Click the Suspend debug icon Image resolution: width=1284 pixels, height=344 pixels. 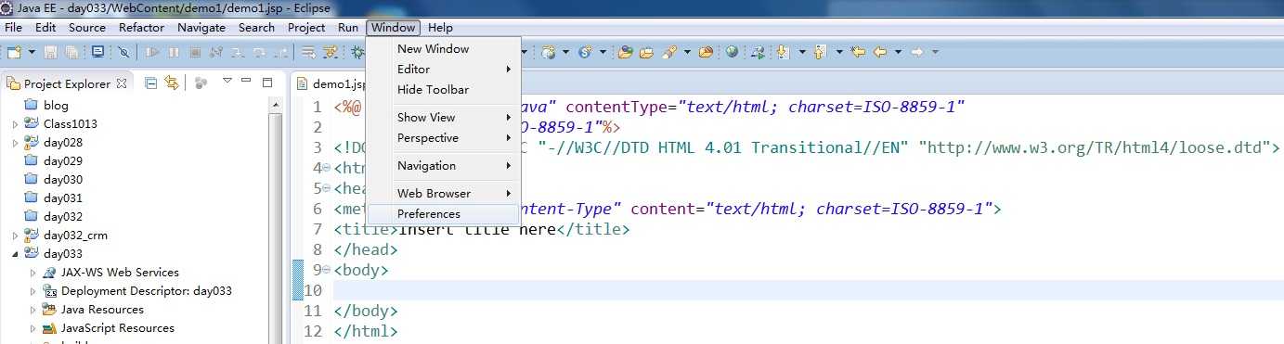[x=174, y=52]
